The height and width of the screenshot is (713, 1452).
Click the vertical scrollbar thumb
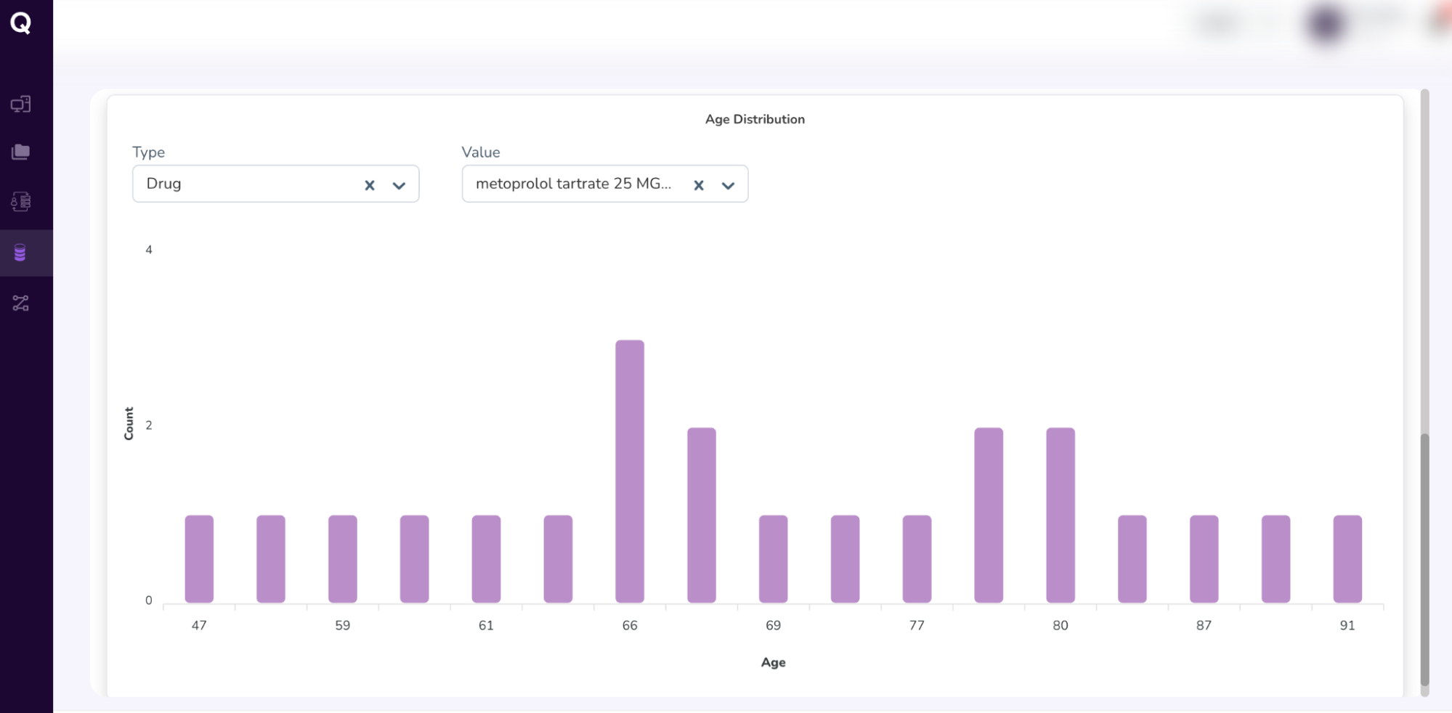point(1424,559)
